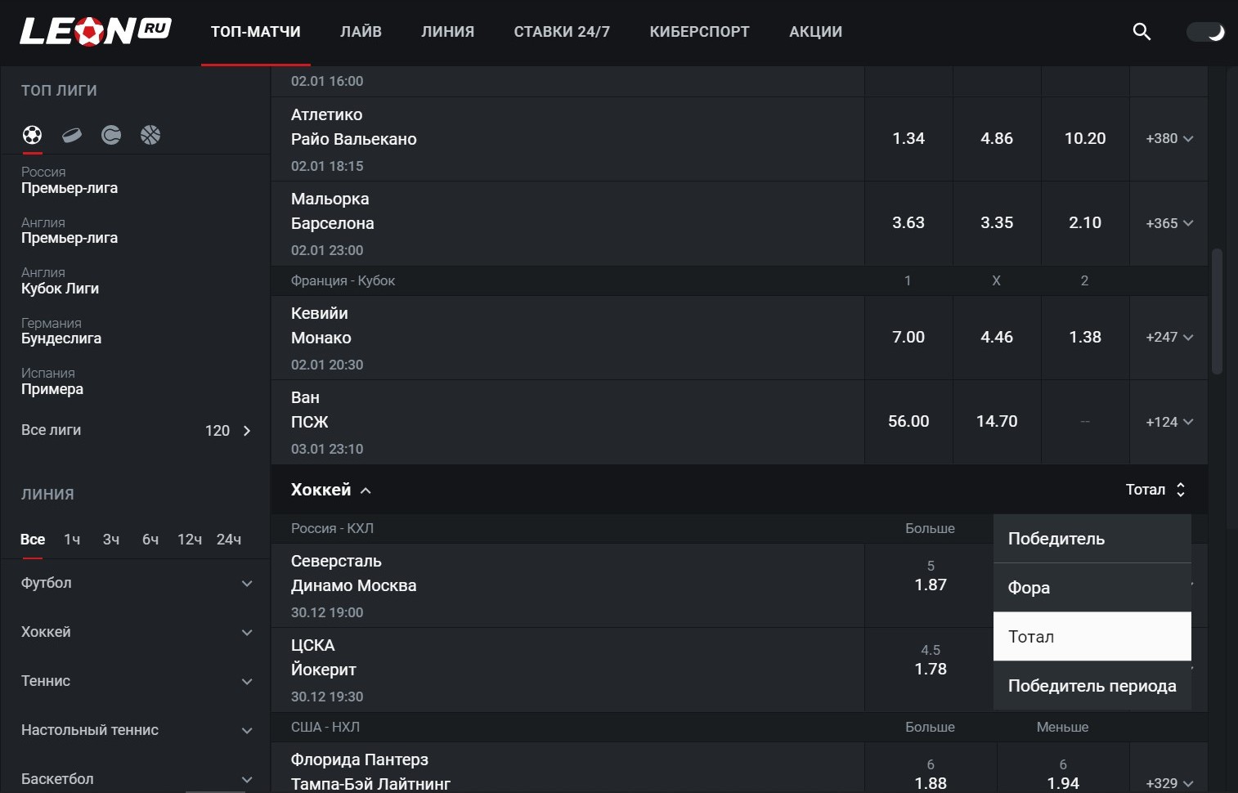
Task: Open the search magnifier icon
Action: point(1142,32)
